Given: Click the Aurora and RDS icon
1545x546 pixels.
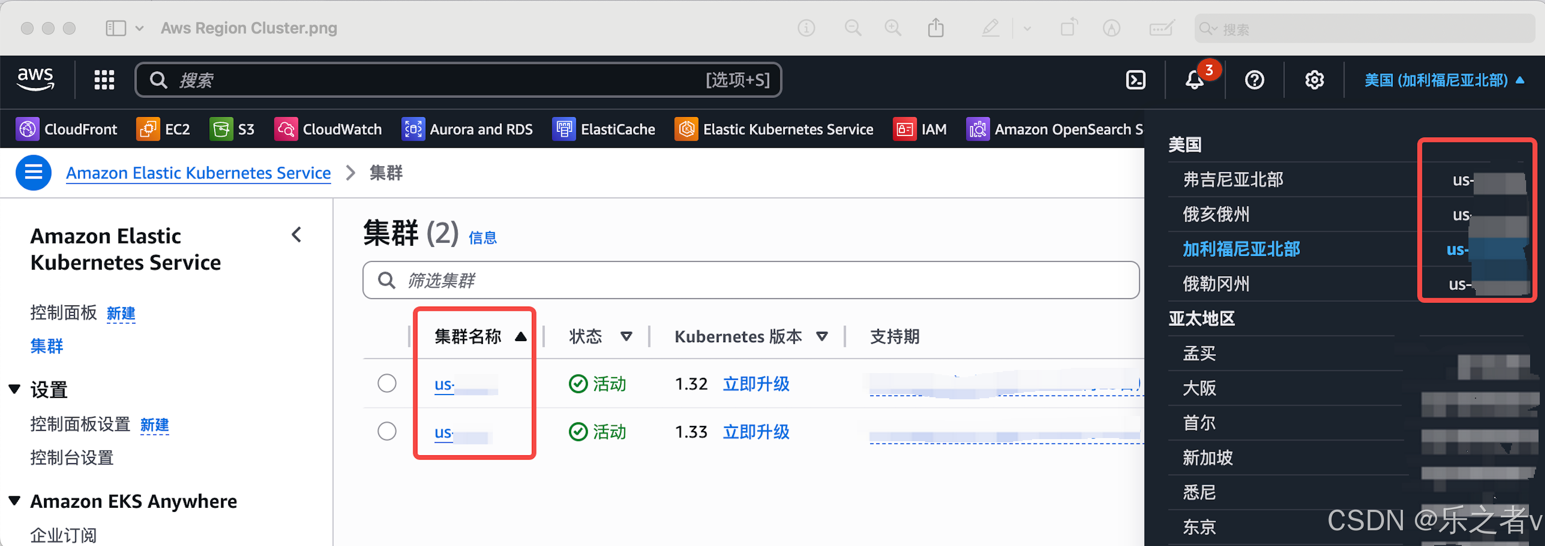Looking at the screenshot, I should coord(413,129).
